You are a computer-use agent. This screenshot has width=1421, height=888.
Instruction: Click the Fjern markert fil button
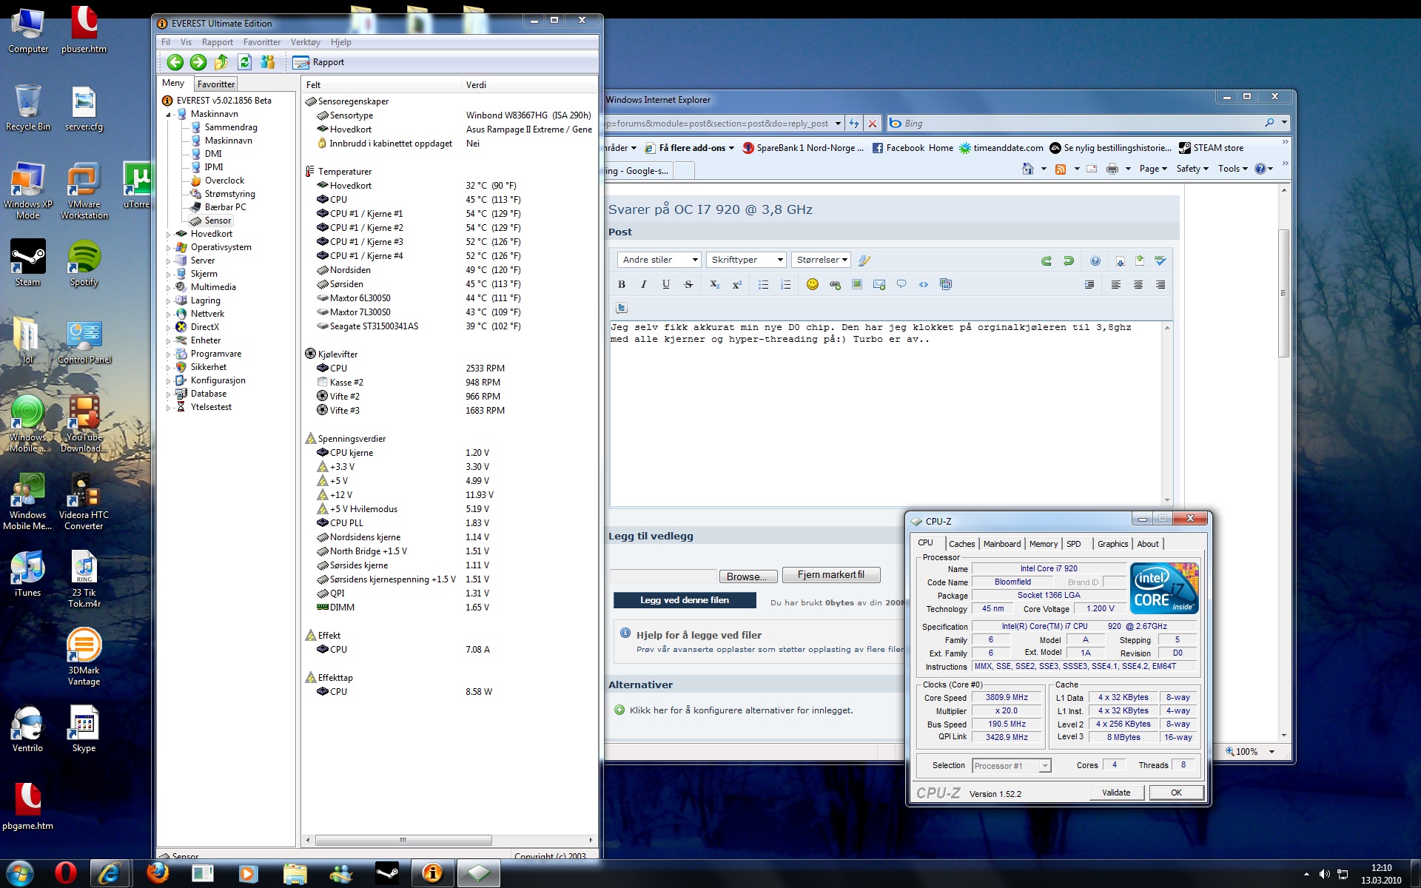click(x=830, y=575)
